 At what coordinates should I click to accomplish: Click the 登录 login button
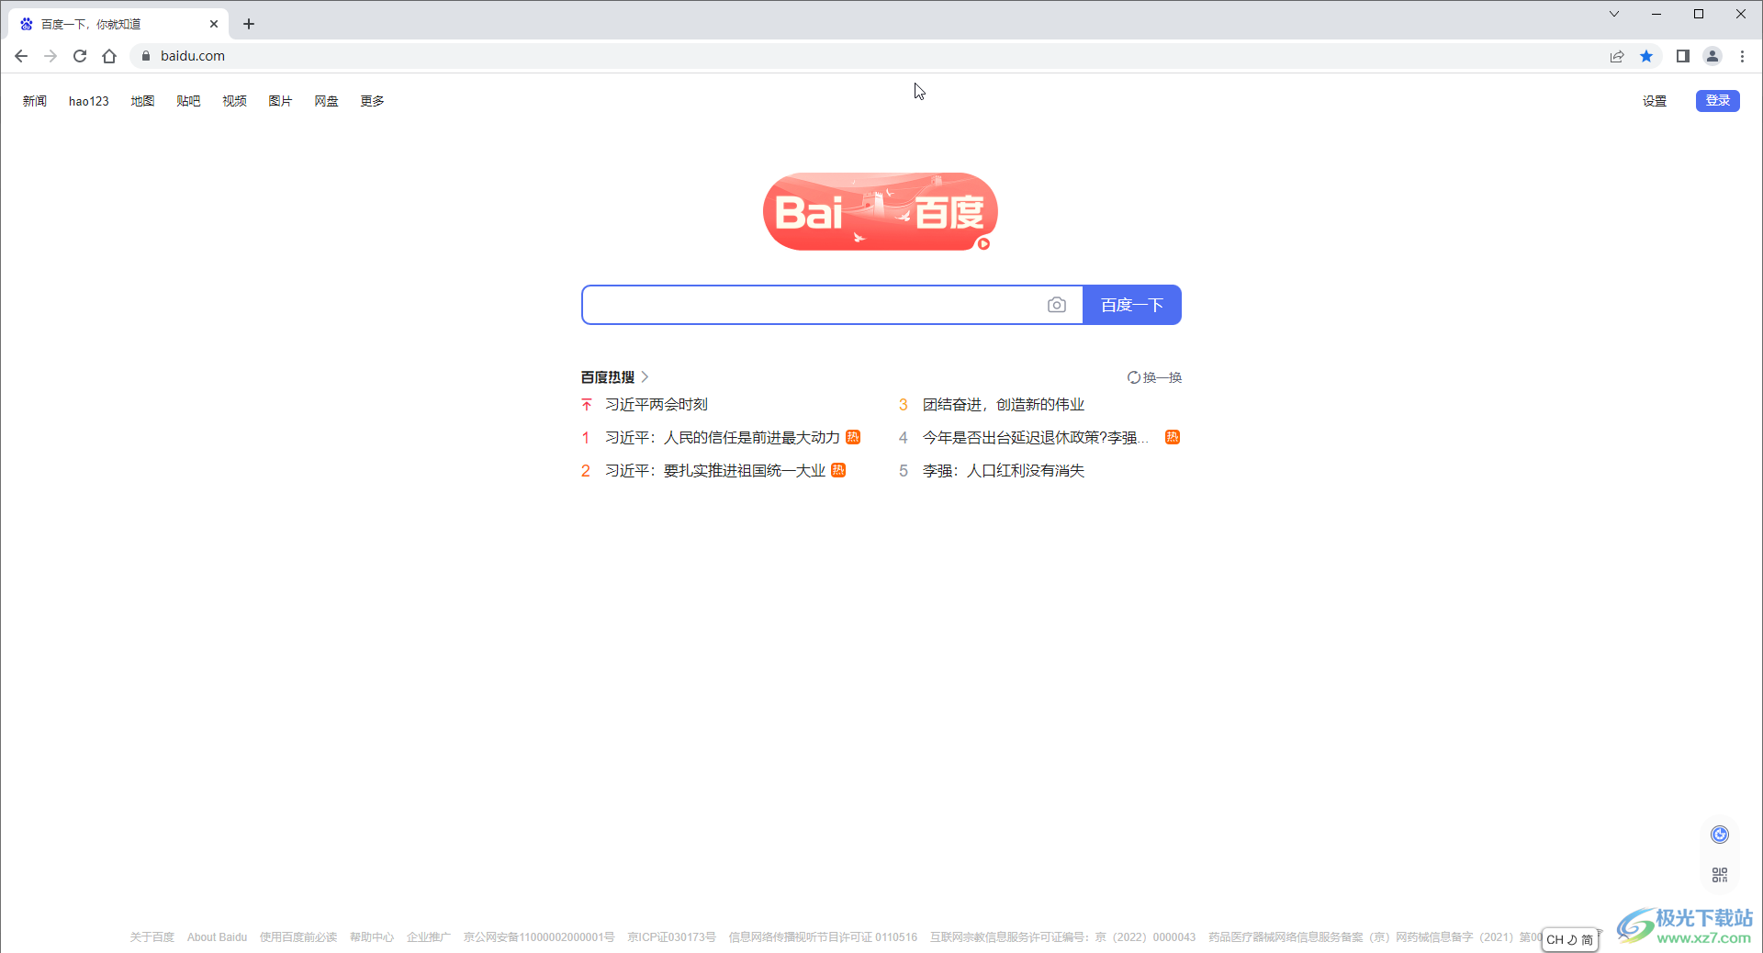point(1717,101)
